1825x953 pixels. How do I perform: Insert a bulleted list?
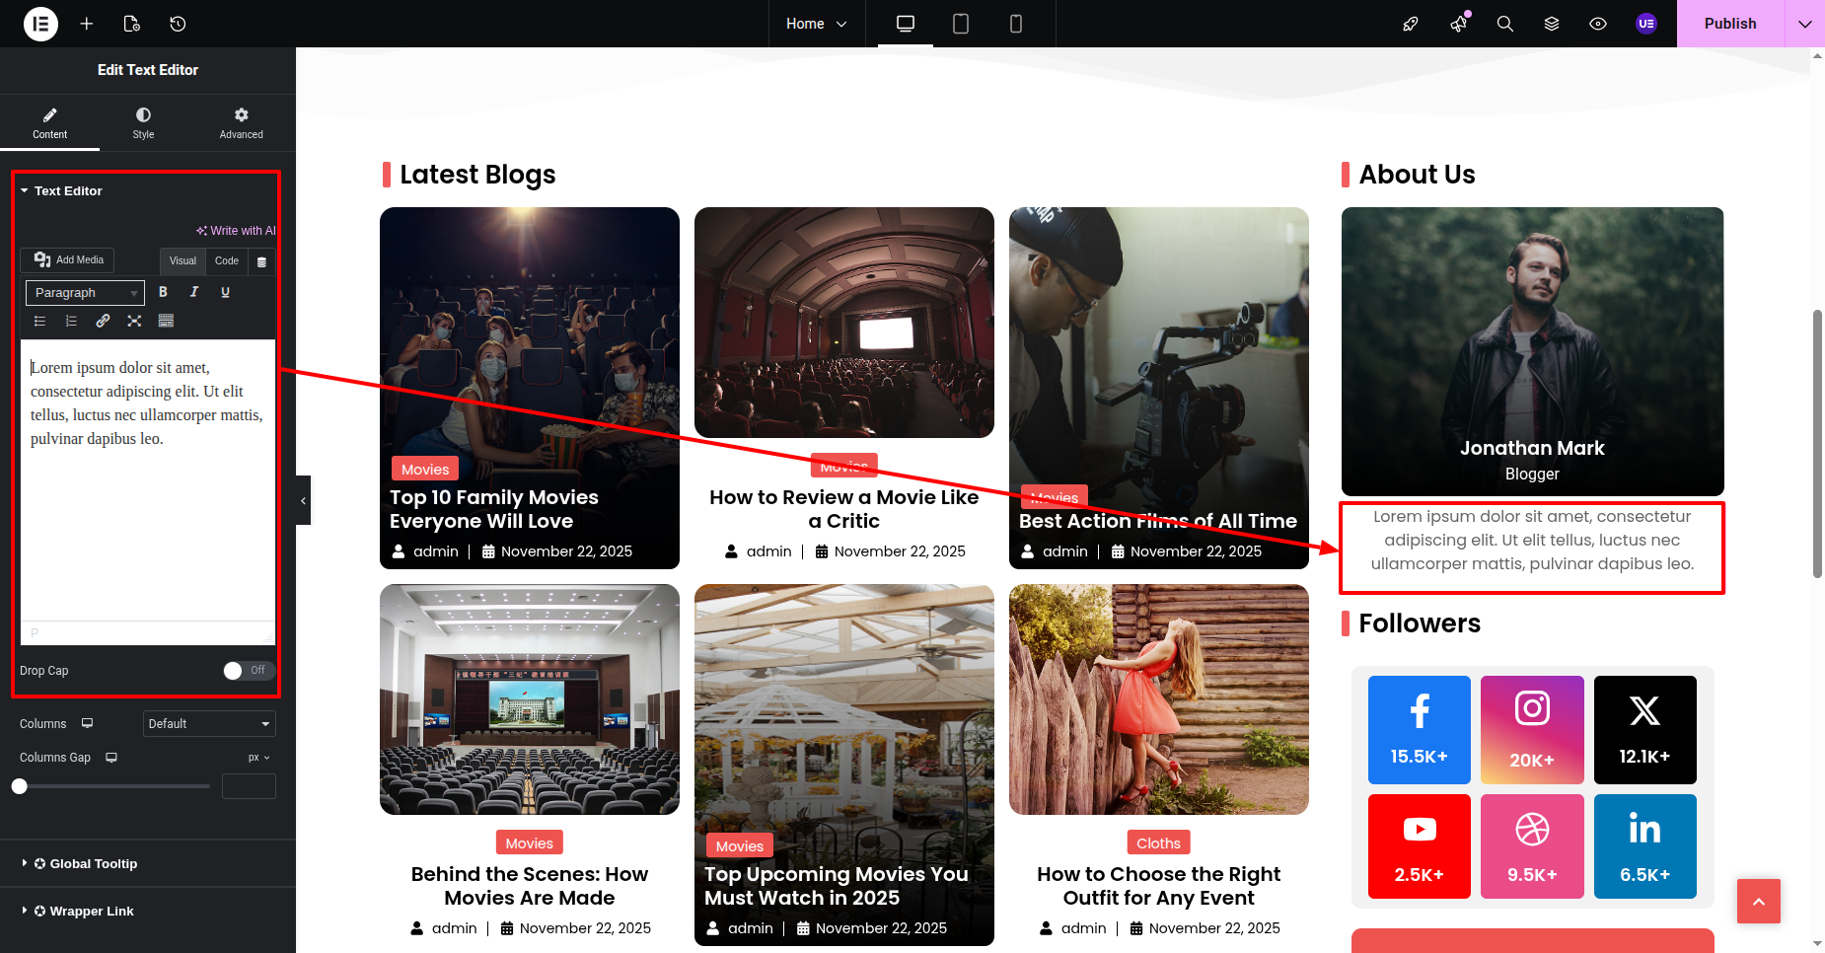click(x=40, y=321)
